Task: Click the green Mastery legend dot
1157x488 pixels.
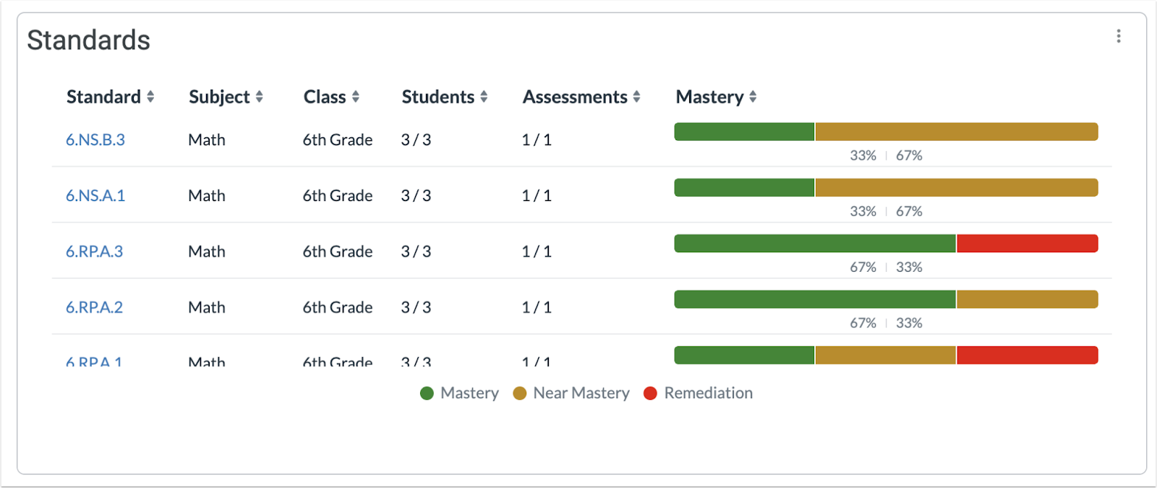Action: tap(427, 393)
